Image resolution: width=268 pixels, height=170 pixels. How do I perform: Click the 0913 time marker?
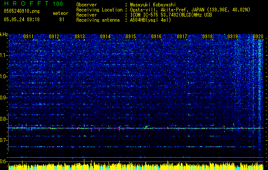click(80, 36)
